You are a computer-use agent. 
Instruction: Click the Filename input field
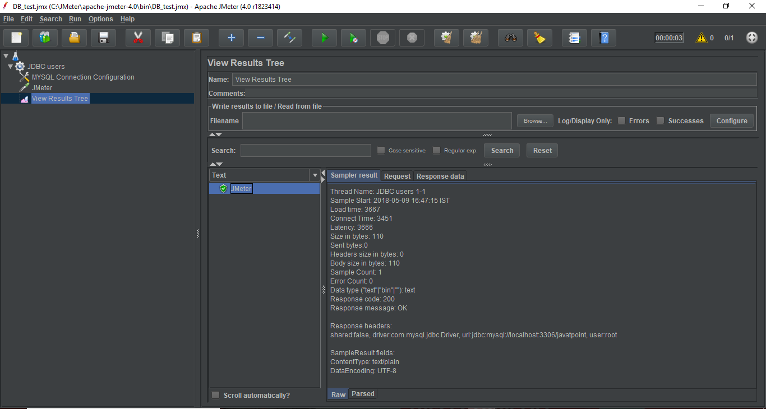377,120
